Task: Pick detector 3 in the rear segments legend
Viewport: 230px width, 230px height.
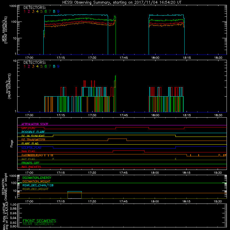Action: [33, 66]
